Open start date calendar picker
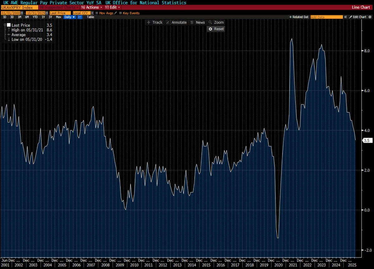Viewport: 374px width, 269px height. coord(21,13)
